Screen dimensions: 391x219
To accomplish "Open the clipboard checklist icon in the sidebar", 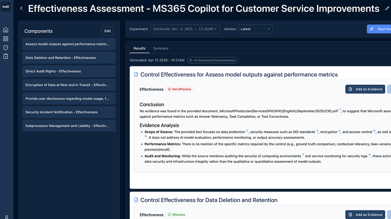I will [5, 56].
